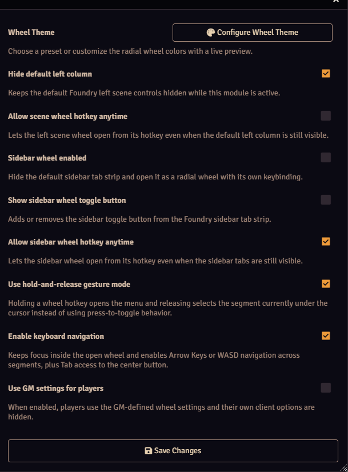The width and height of the screenshot is (348, 472).
Task: Select the Allow scene wheel hotkey anytime label
Action: [68, 117]
